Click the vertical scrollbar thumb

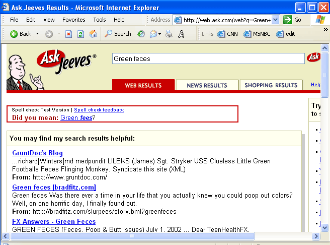pyautogui.click(x=324, y=75)
